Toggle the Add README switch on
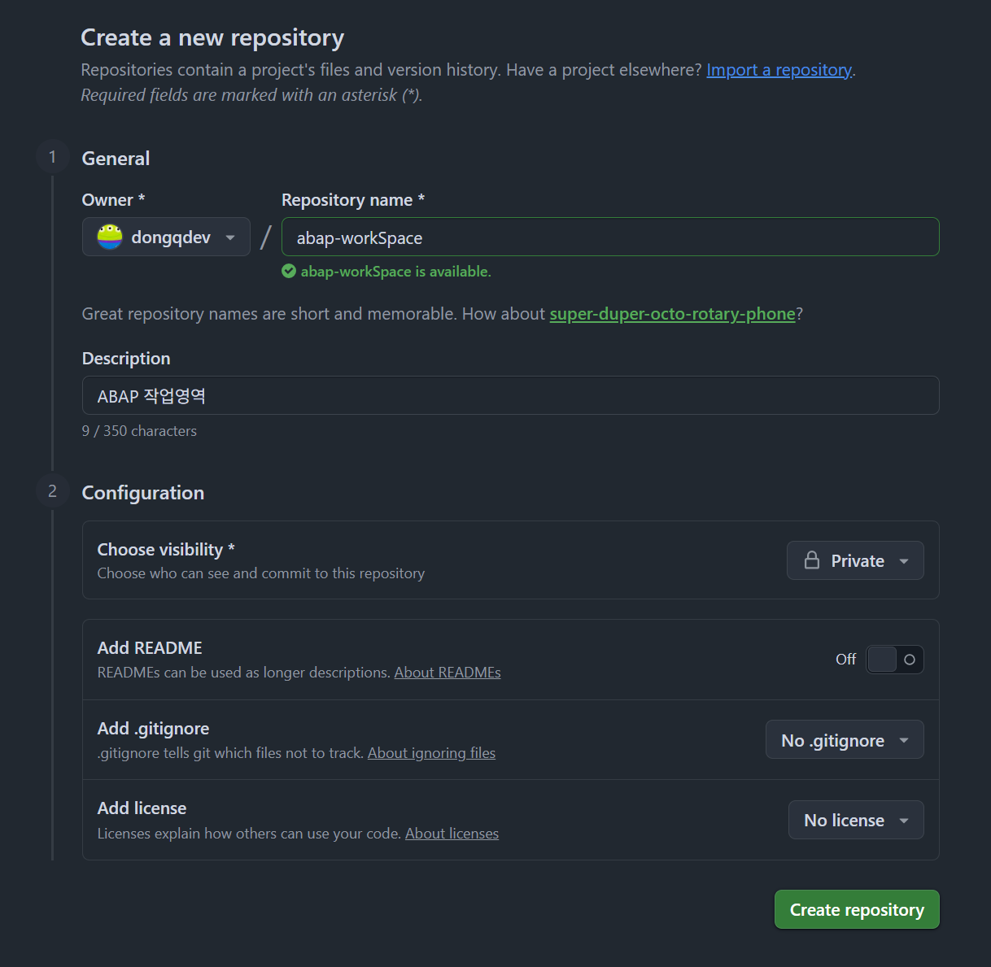This screenshot has height=967, width=991. (x=895, y=660)
